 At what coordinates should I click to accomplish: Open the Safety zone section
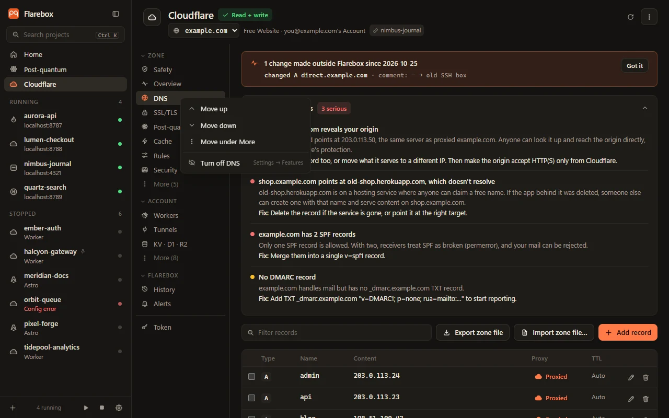(x=180, y=69)
